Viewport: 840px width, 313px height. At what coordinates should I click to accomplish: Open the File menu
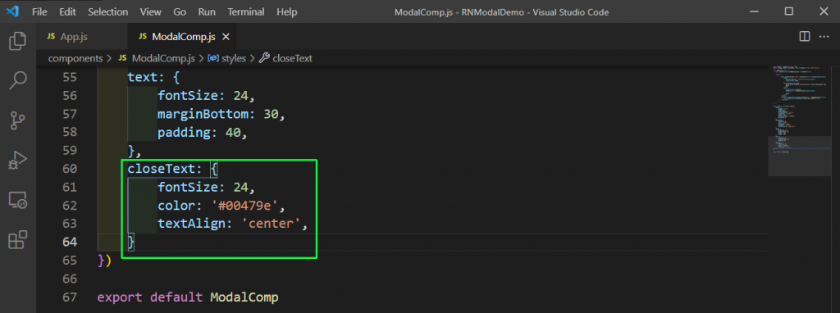(39, 11)
